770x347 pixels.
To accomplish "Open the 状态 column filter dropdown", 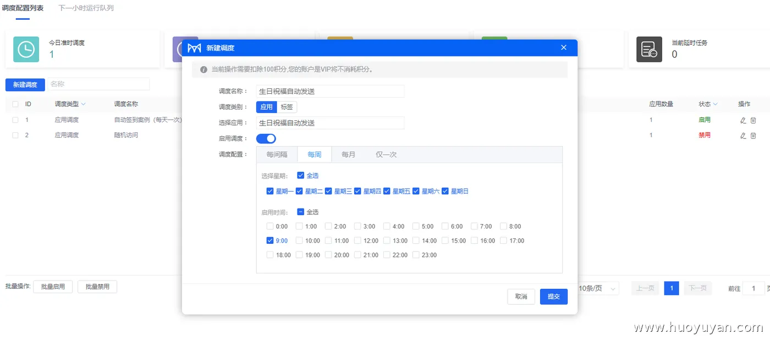I will tap(716, 104).
